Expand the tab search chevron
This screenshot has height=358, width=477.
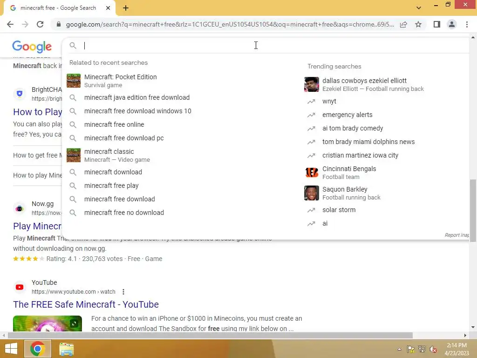pos(419,8)
